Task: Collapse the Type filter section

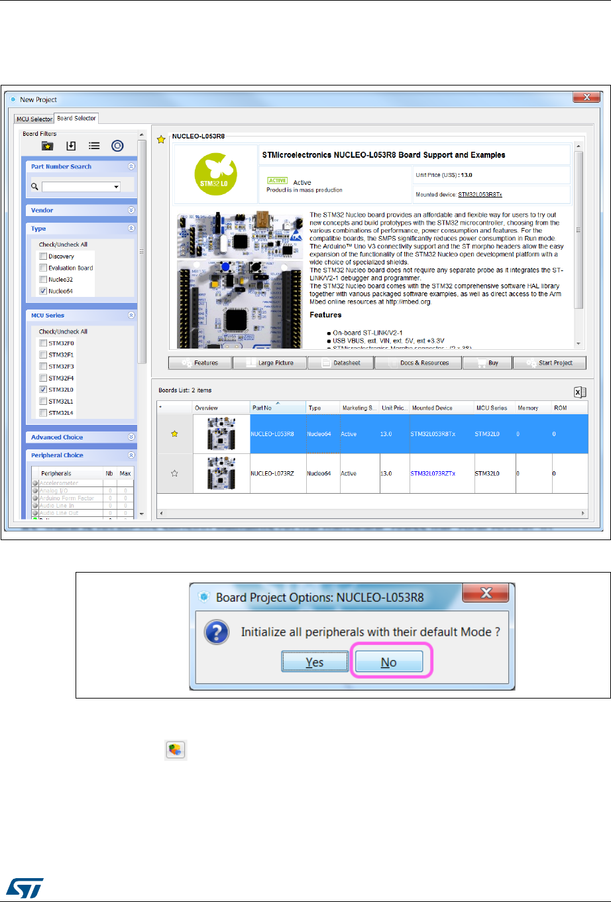Action: [131, 228]
